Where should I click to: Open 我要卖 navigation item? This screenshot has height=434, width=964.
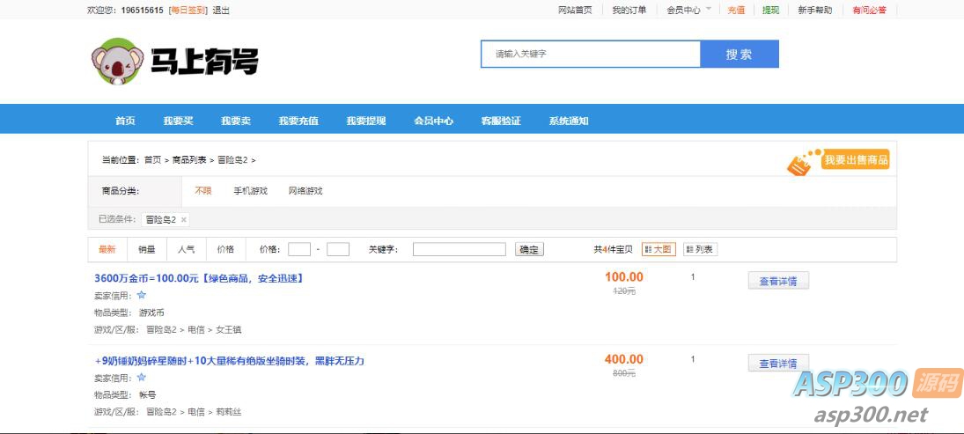click(236, 121)
